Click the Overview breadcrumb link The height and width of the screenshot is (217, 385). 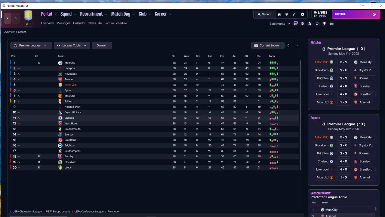(9, 32)
